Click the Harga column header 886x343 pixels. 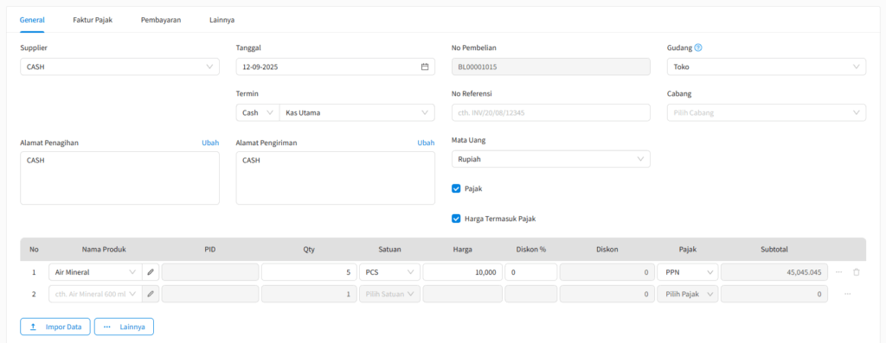tap(463, 250)
